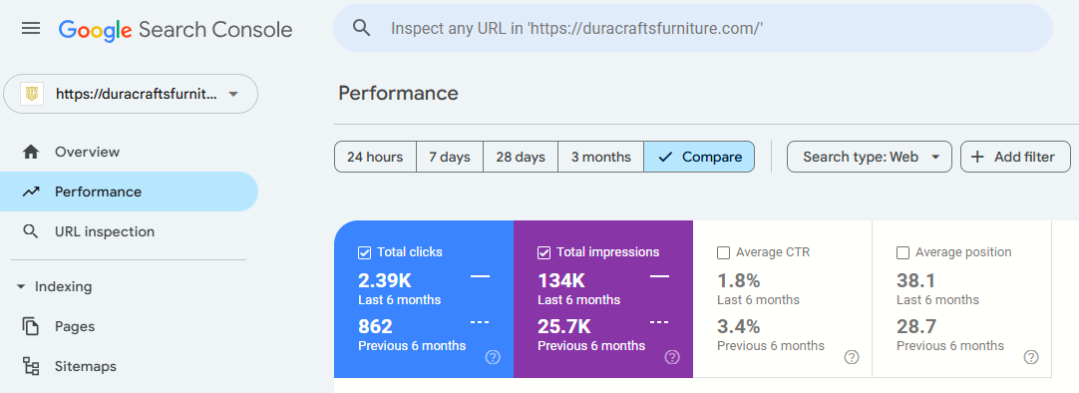Viewport: 1079px width, 393px height.
Task: Uncheck the Total impressions checkbox
Action: pyautogui.click(x=544, y=252)
